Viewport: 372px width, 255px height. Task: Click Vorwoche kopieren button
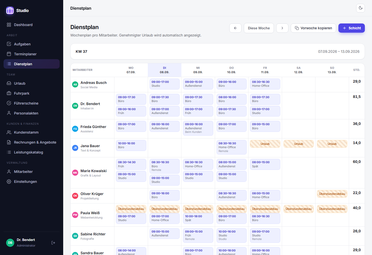coord(313,28)
